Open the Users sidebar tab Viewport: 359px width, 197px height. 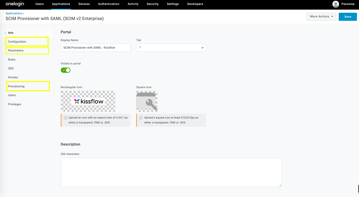coord(12,95)
